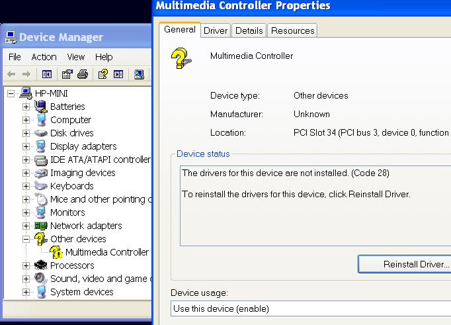
Task: Expand the Computer node
Action: tap(26, 120)
